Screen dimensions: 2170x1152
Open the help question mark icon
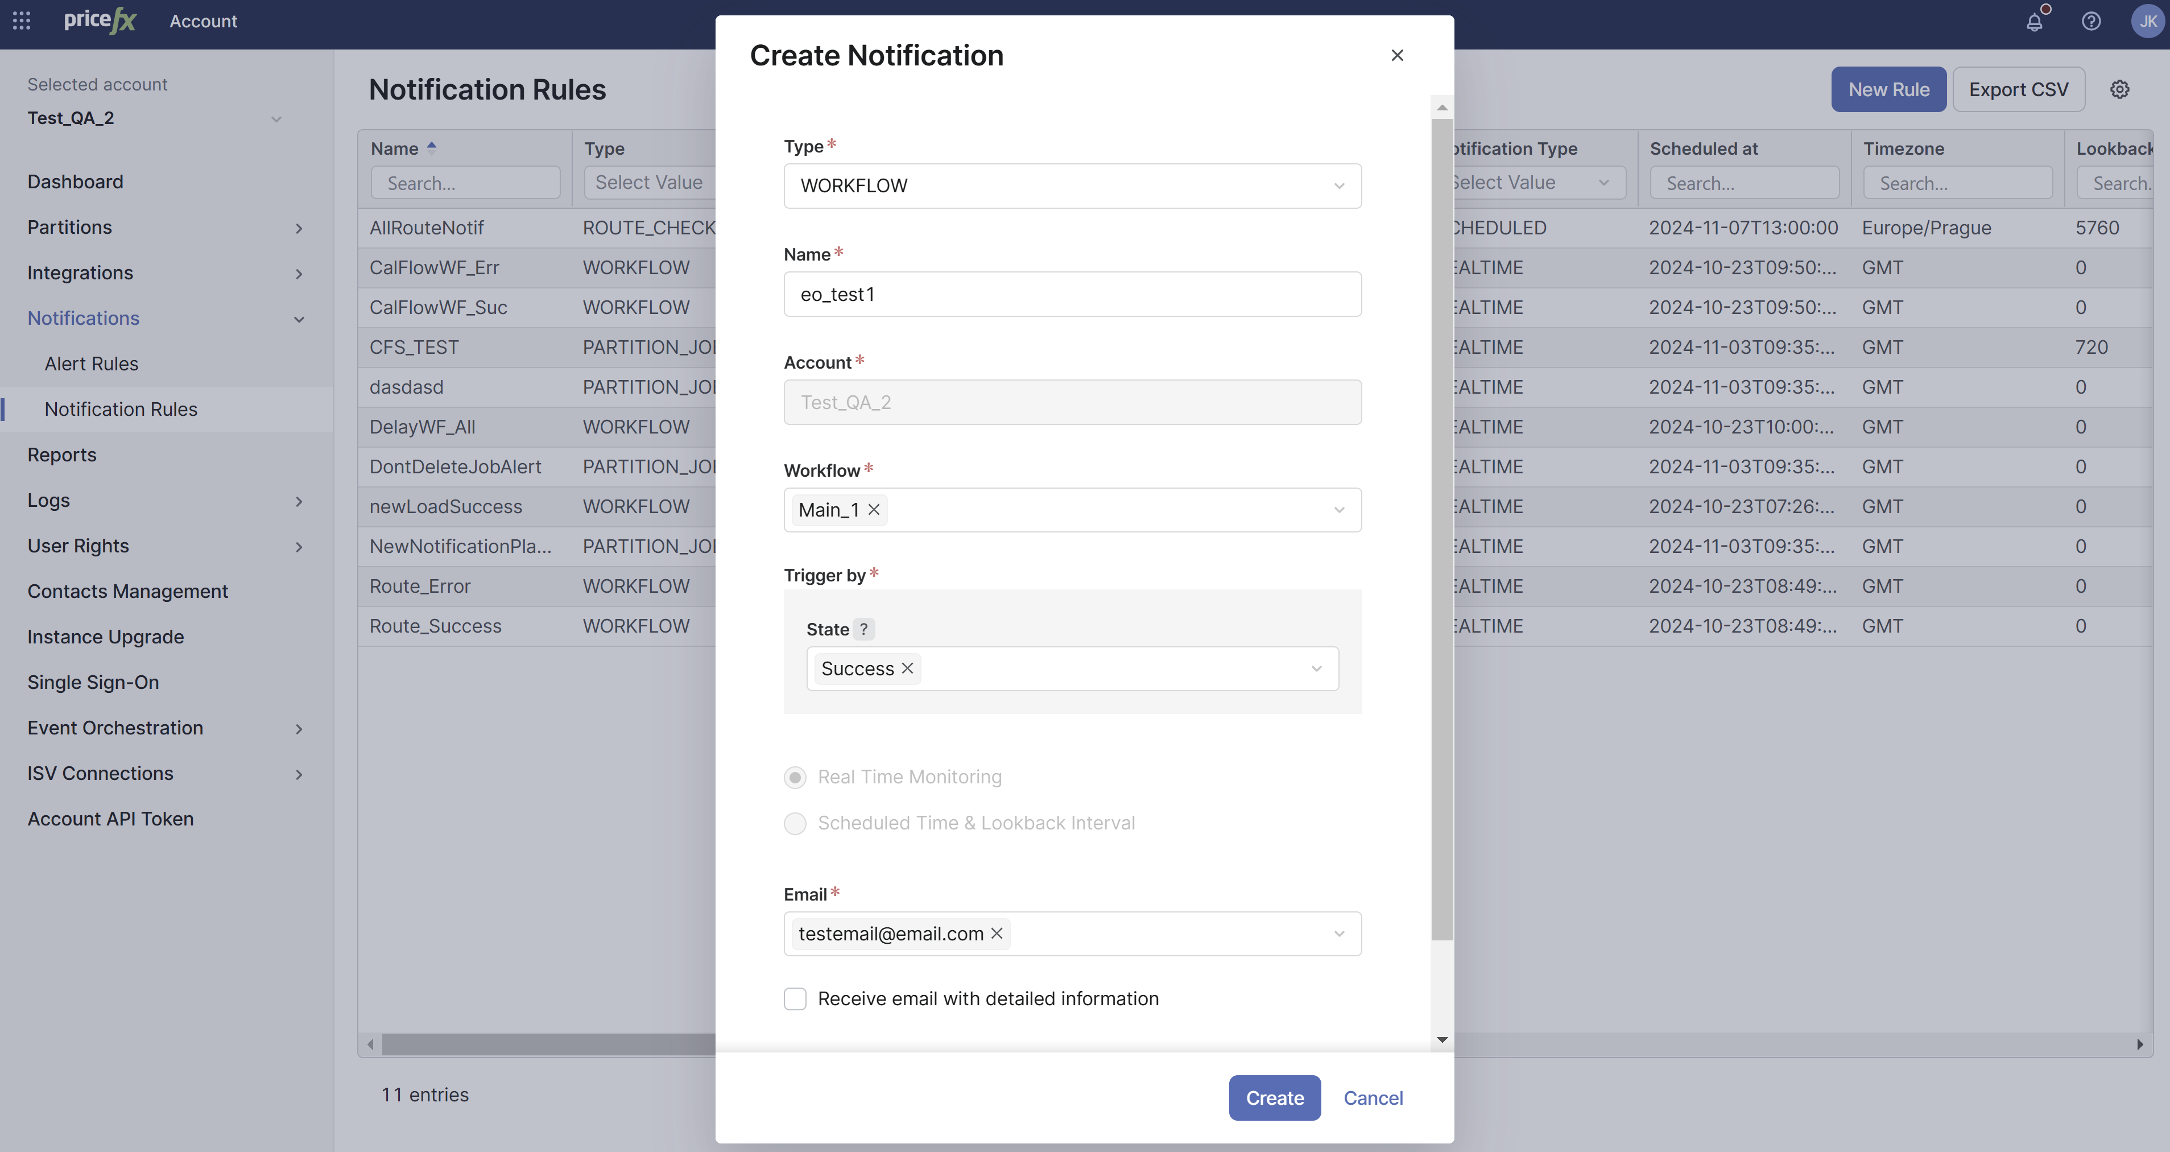[x=2091, y=22]
